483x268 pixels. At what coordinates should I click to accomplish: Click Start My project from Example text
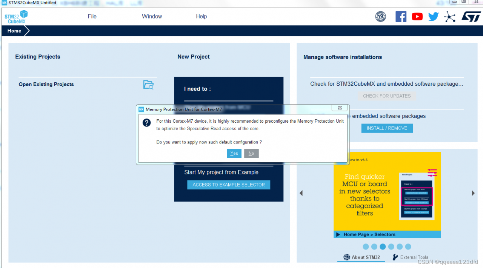tap(221, 172)
